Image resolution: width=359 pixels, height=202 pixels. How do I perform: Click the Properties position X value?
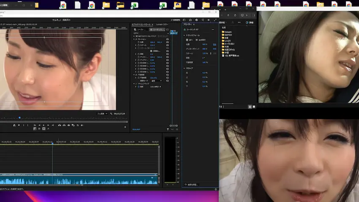tap(205, 44)
